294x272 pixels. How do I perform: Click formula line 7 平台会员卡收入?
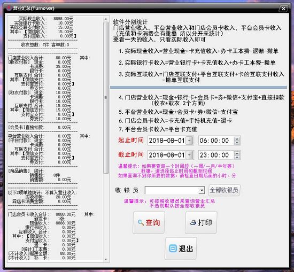[158, 129]
